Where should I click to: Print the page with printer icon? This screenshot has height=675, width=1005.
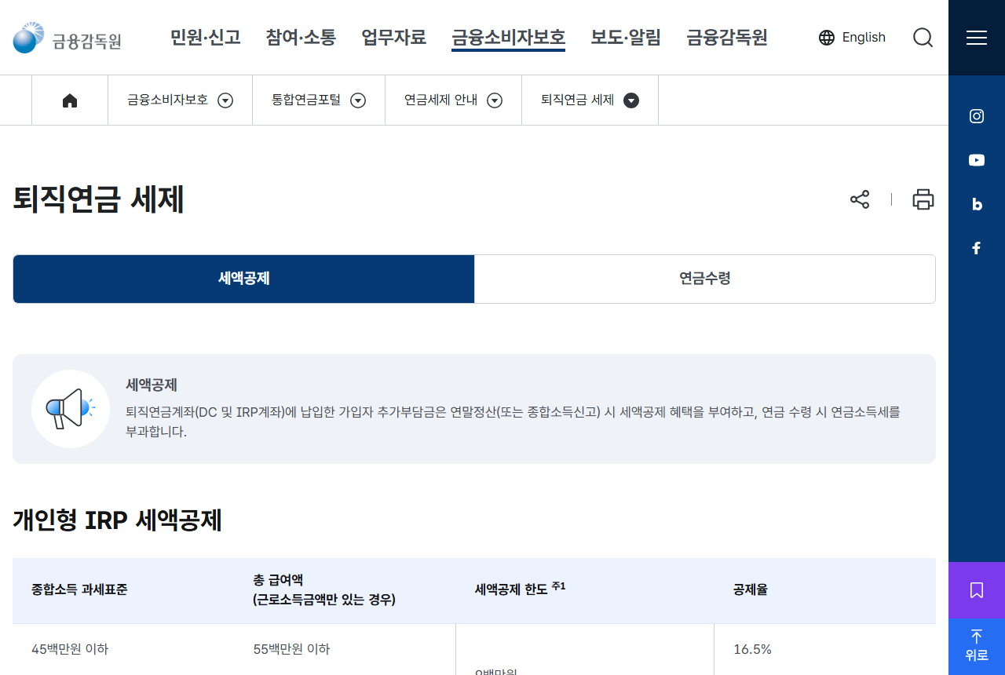pos(923,199)
